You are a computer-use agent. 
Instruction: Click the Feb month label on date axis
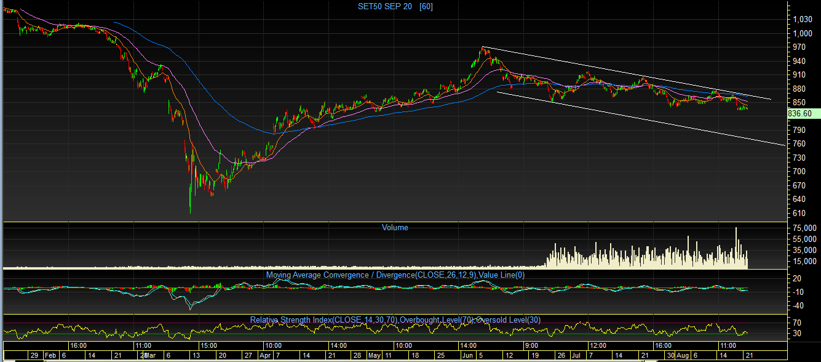click(x=49, y=356)
